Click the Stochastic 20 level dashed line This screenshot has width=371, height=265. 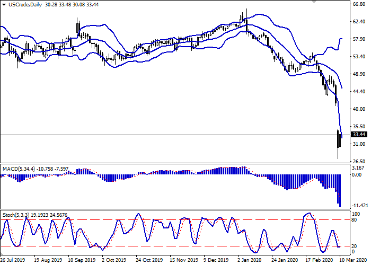pos(159,246)
